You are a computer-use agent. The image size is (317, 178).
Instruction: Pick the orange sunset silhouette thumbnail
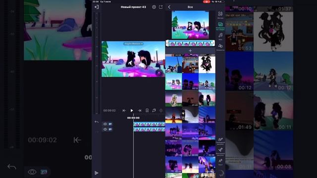click(174, 115)
